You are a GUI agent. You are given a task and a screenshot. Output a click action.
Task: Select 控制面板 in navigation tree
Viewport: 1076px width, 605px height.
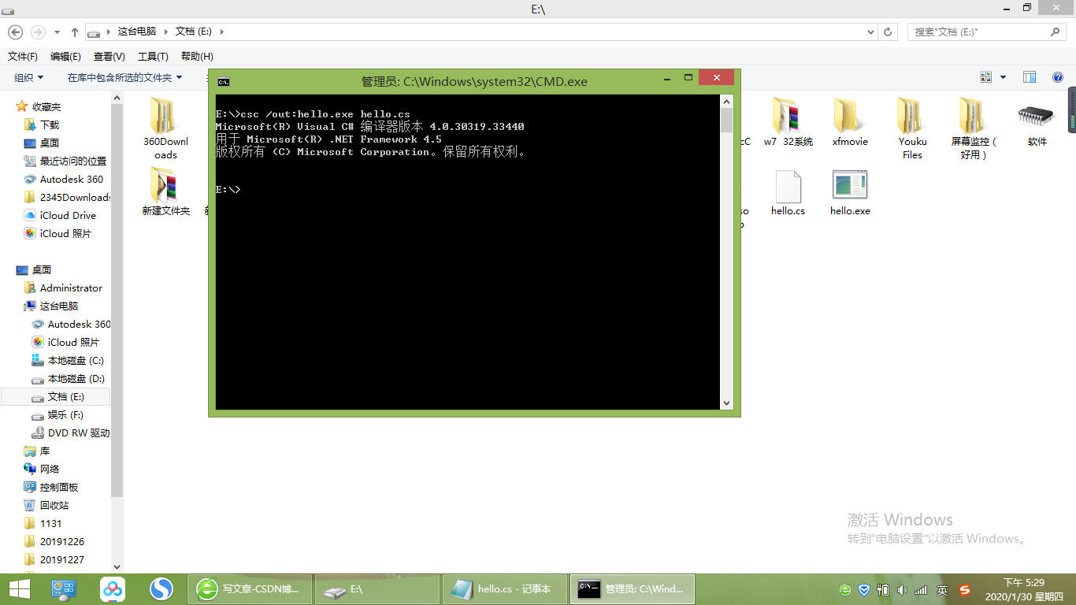tap(59, 487)
